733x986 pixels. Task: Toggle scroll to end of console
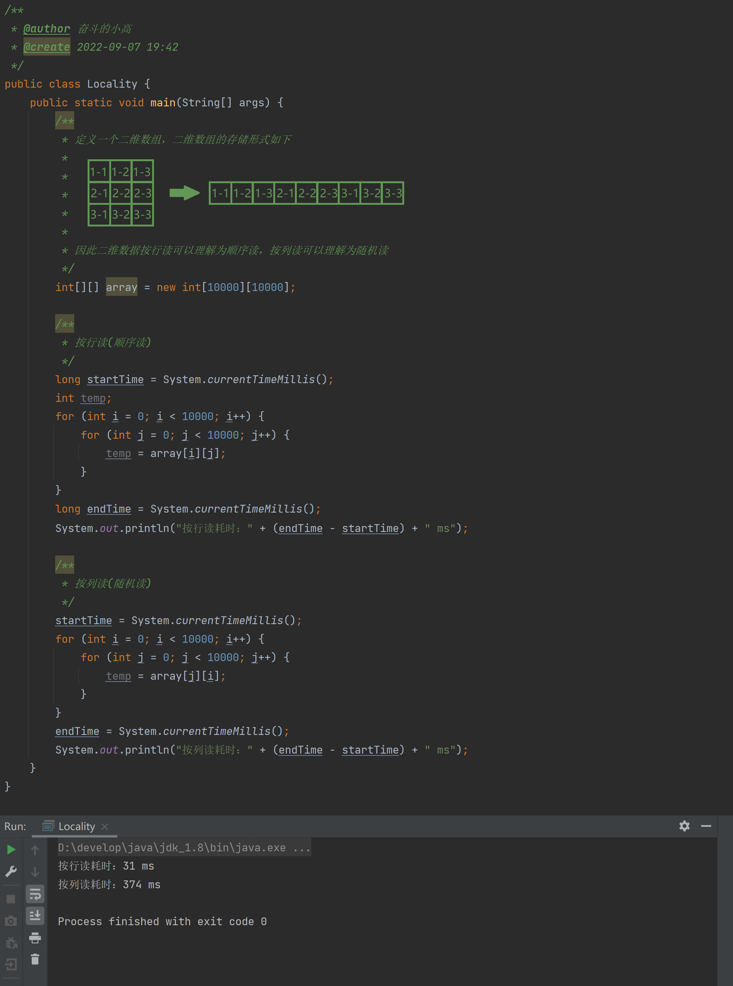pos(35,915)
